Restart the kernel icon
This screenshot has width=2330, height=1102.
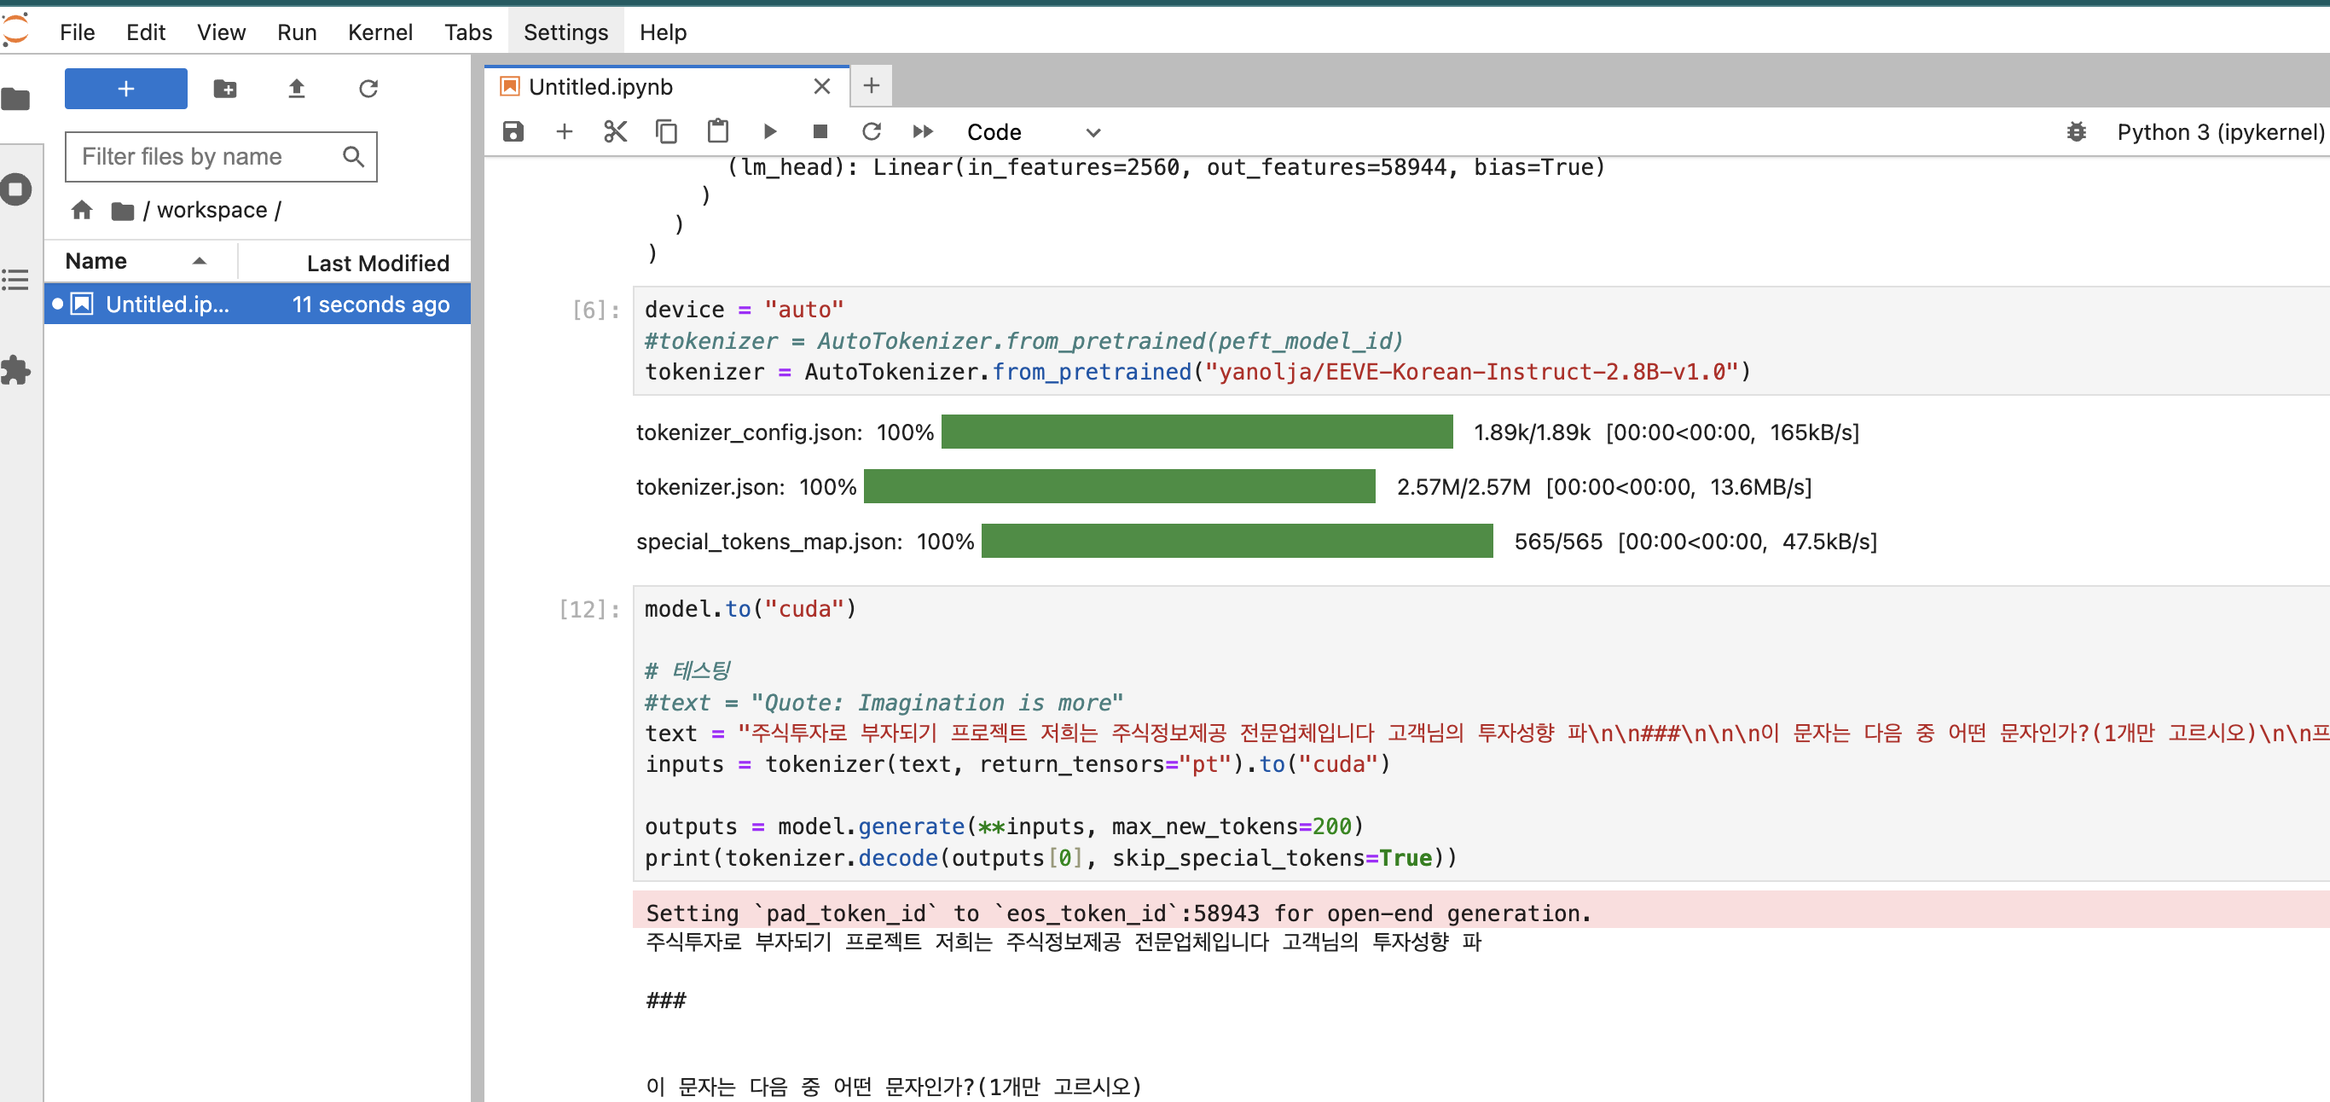pyautogui.click(x=871, y=132)
